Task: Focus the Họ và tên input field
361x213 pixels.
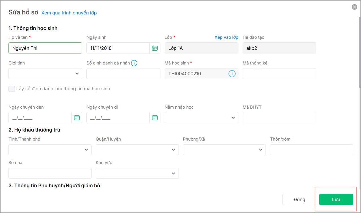Action: [x=45, y=48]
